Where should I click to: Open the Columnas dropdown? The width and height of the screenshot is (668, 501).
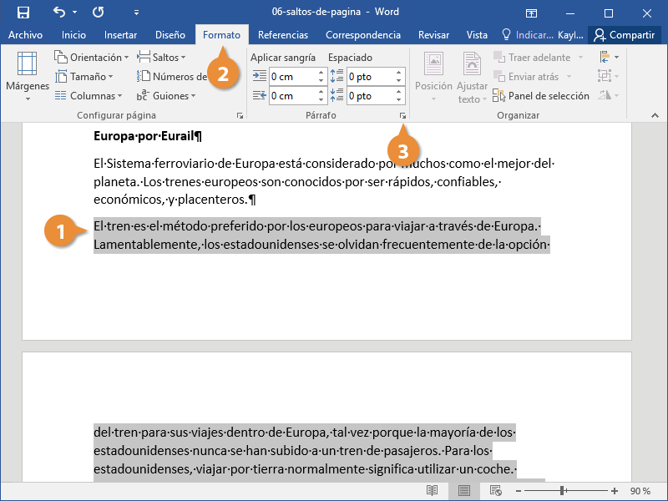tap(89, 96)
